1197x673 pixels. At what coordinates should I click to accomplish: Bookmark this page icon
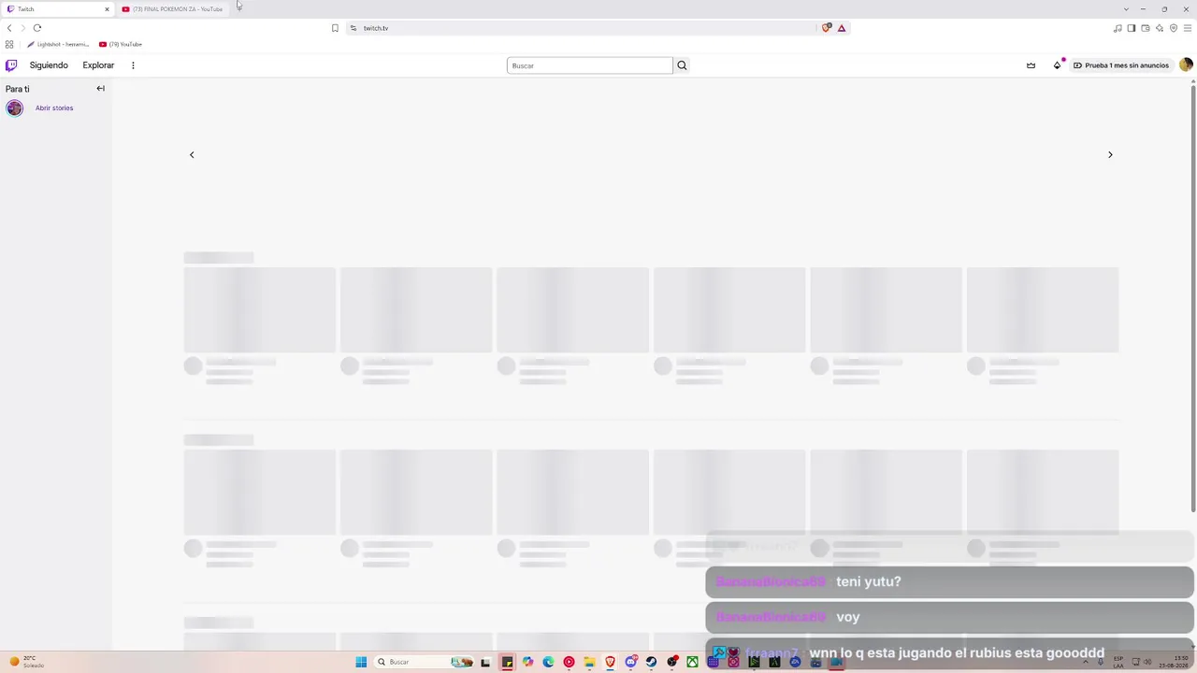point(335,28)
